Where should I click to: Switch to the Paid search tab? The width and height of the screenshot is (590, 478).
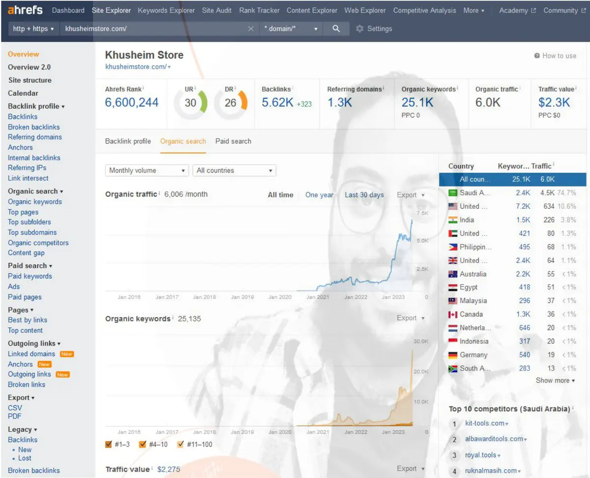[233, 141]
